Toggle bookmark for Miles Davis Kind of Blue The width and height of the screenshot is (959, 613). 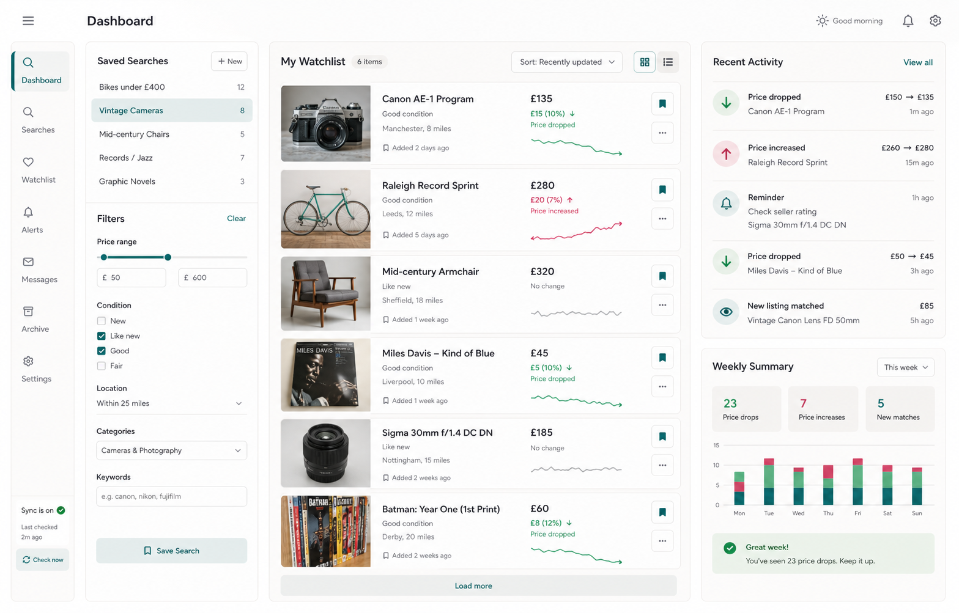coord(662,358)
